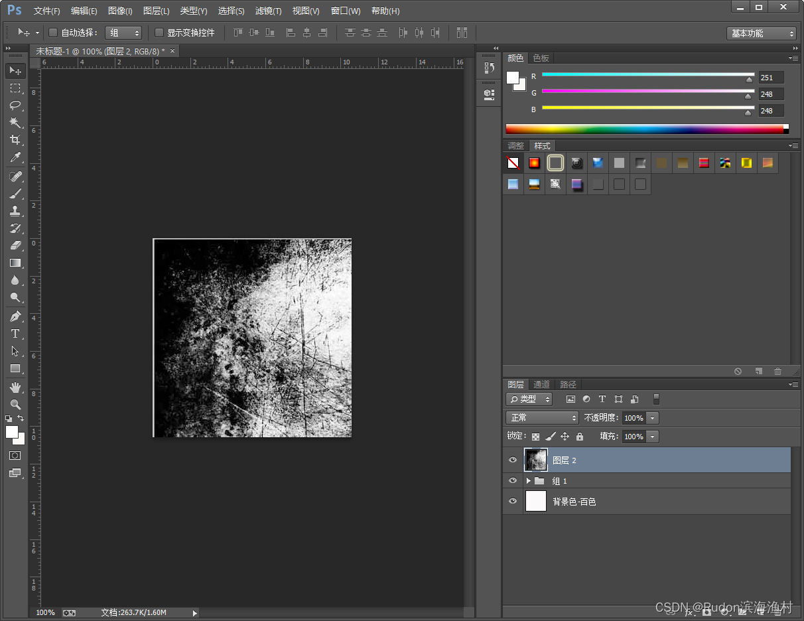Choose the Eyedropper tool
The image size is (804, 621).
[x=15, y=157]
